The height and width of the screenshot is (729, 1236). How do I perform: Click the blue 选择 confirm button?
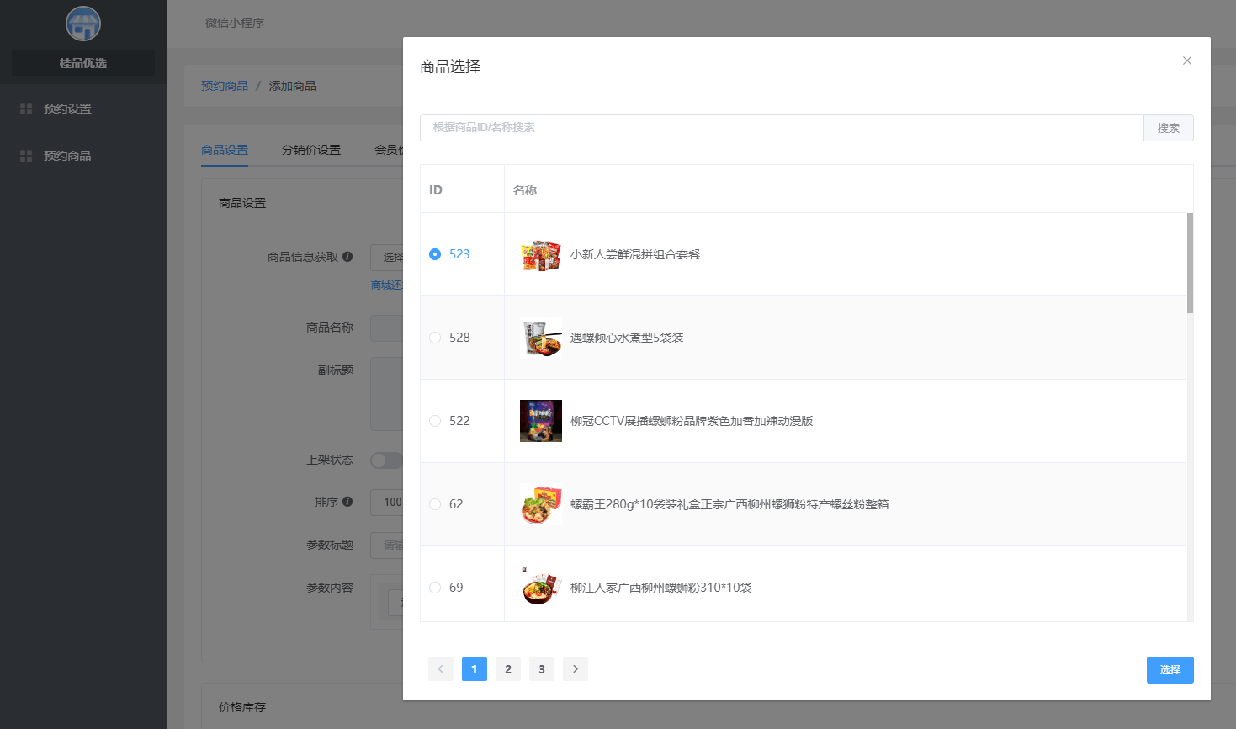coord(1170,670)
